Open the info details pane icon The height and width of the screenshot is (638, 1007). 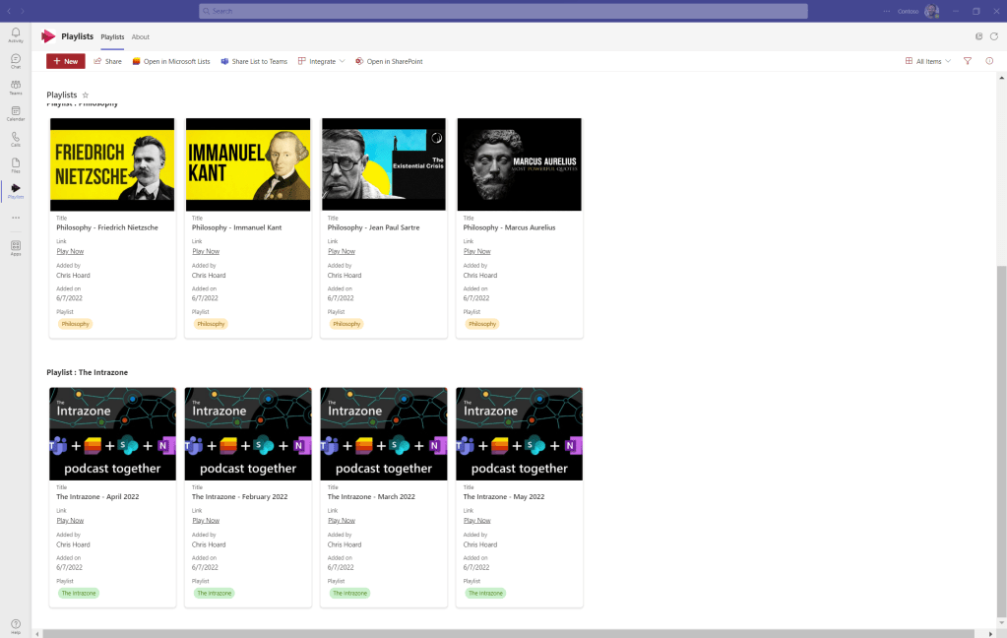[x=989, y=61]
